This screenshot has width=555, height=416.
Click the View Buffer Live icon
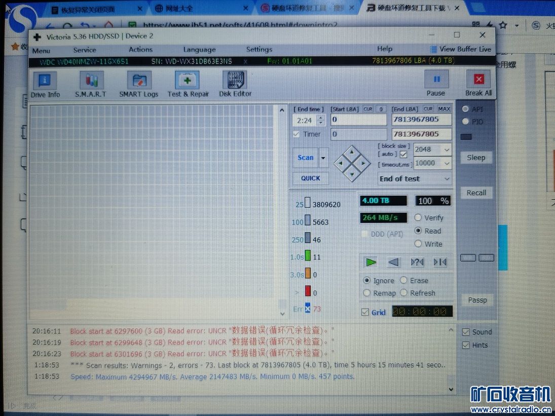coord(433,50)
